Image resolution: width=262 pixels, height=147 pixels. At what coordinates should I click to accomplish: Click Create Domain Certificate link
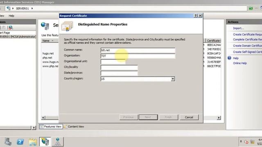pyautogui.click(x=247, y=46)
